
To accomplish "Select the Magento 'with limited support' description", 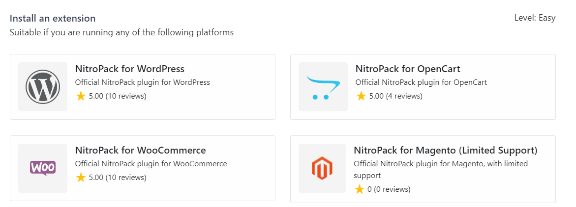I will coord(441,170).
